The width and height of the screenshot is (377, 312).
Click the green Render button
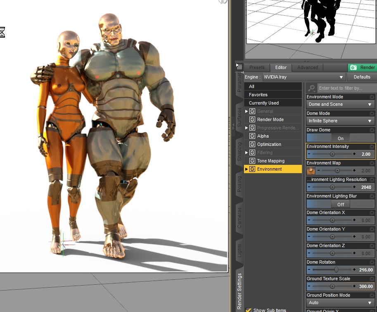(362, 67)
